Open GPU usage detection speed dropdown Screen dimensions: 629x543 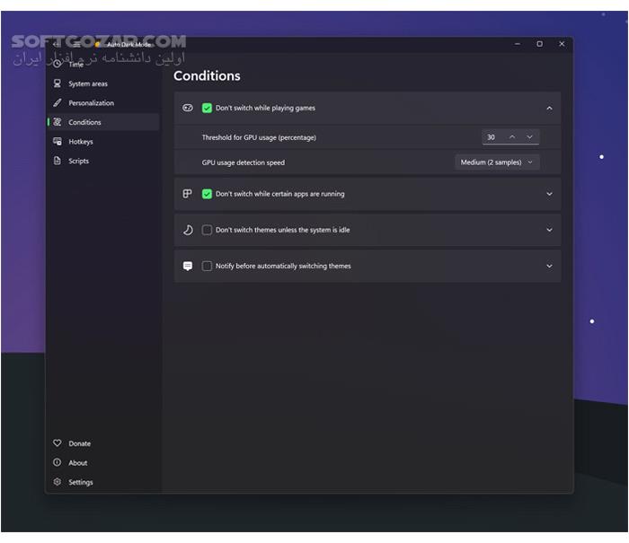coord(497,162)
